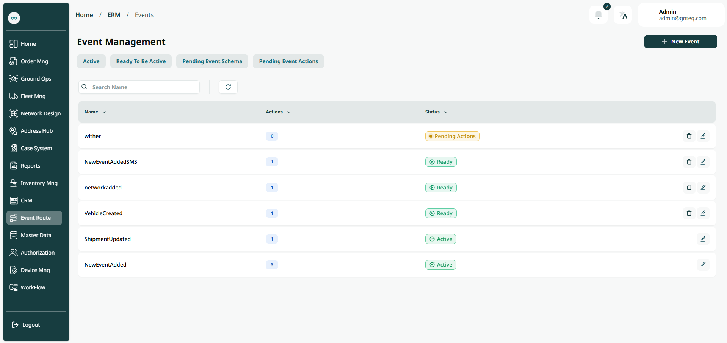Click the Reports sidebar icon
This screenshot has height=343, width=727.
point(14,166)
